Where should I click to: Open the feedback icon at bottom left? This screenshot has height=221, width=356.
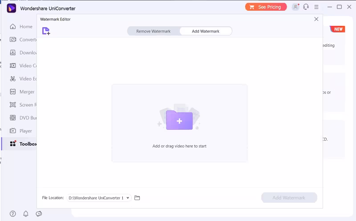click(39, 214)
